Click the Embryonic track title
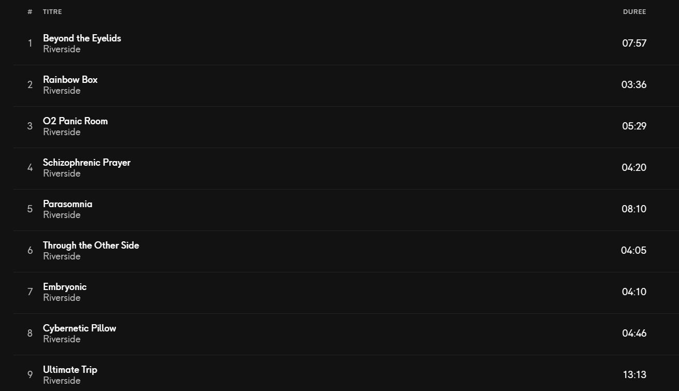The width and height of the screenshot is (679, 391). (65, 287)
